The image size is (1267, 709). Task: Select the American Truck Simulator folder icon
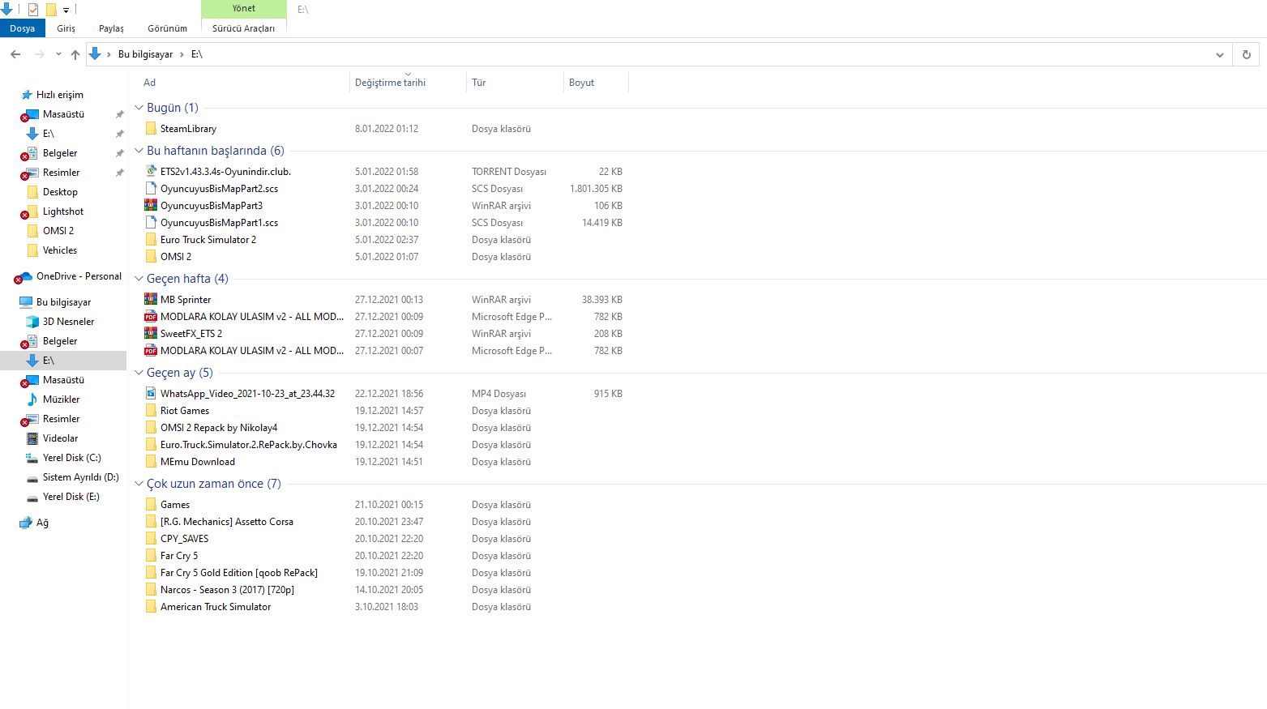tap(151, 607)
